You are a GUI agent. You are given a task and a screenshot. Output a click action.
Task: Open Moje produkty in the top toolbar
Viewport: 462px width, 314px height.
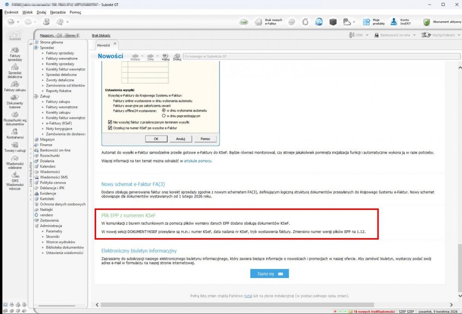(374, 22)
